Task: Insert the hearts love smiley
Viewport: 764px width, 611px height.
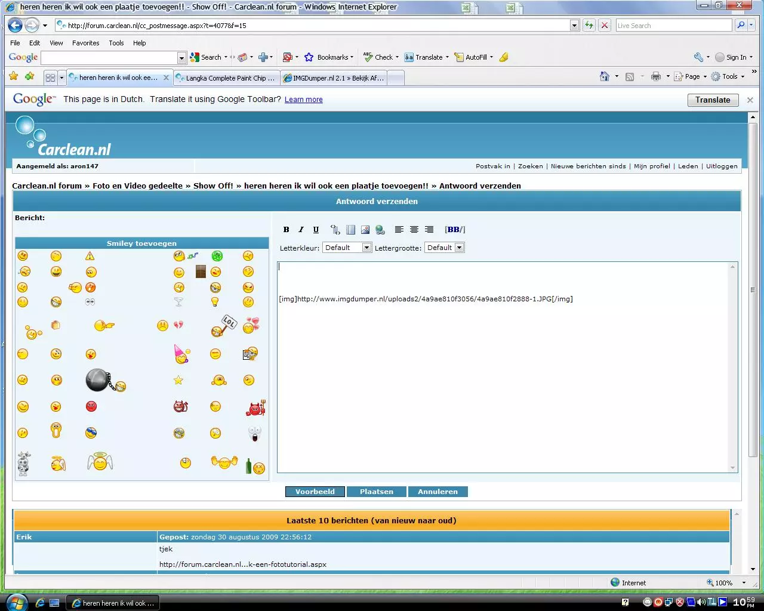Action: pyautogui.click(x=251, y=325)
